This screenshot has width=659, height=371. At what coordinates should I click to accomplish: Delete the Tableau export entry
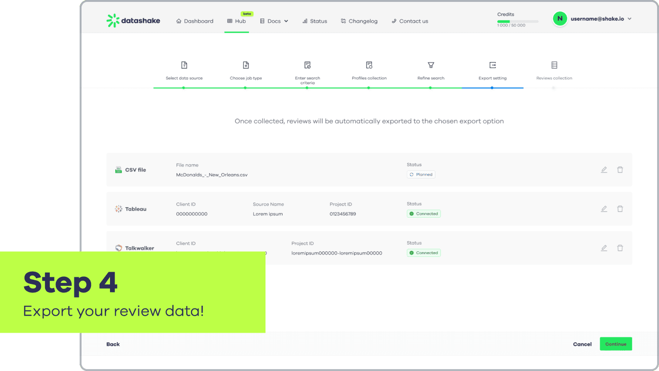[x=620, y=208]
